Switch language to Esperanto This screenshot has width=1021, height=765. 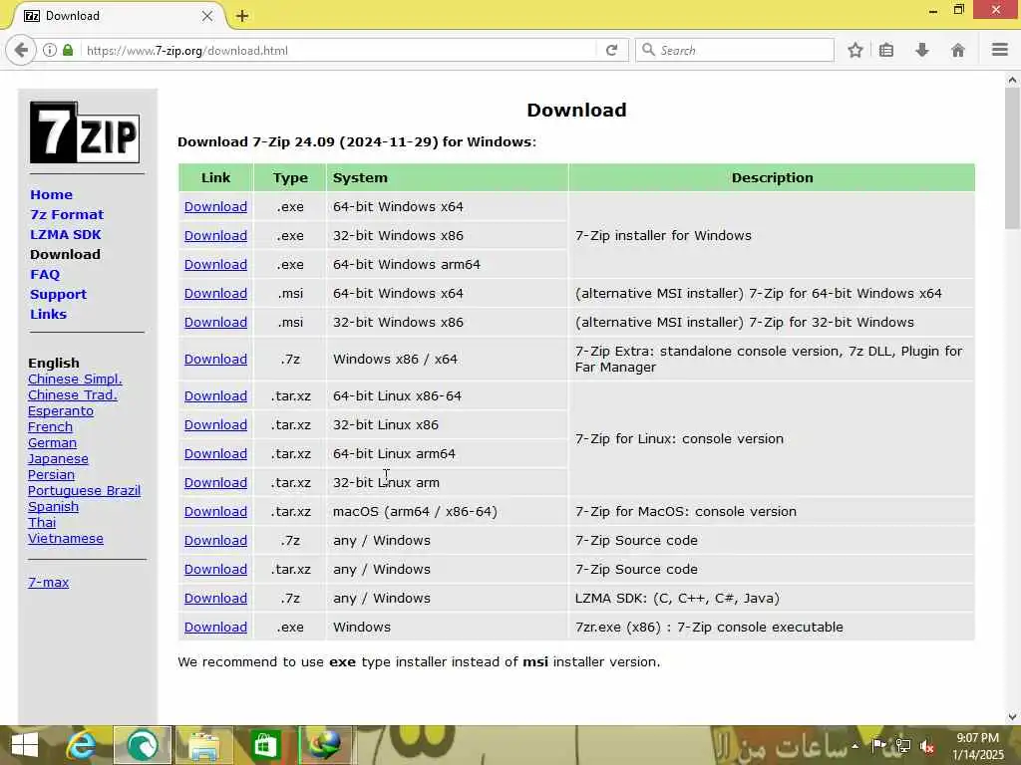tap(61, 411)
